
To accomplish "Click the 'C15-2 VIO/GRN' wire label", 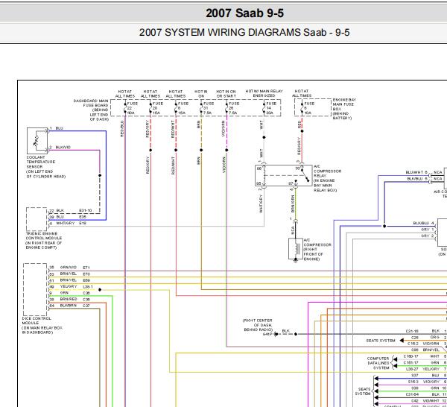I will 423,344.
